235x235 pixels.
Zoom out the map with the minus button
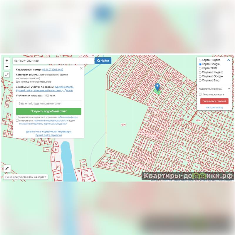point(7,67)
